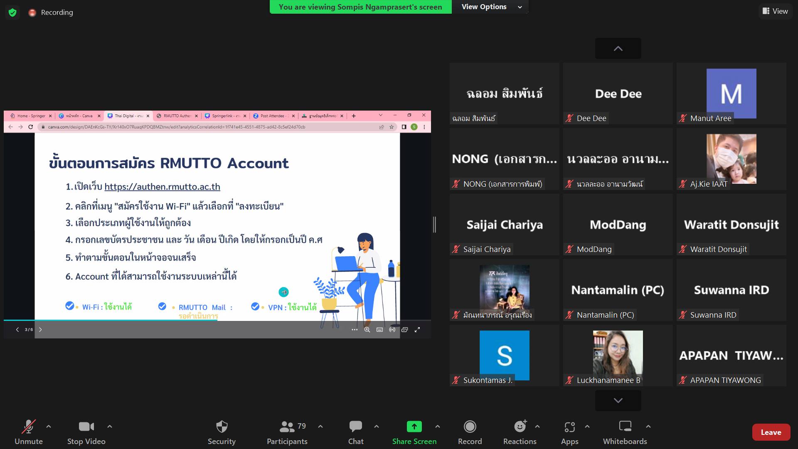Reload the Canva page
This screenshot has height=449, width=798.
30,127
